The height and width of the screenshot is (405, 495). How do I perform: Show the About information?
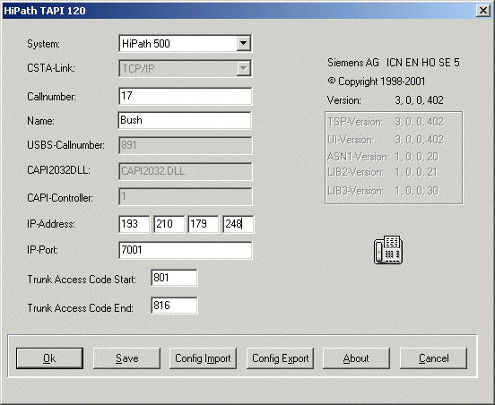[356, 358]
